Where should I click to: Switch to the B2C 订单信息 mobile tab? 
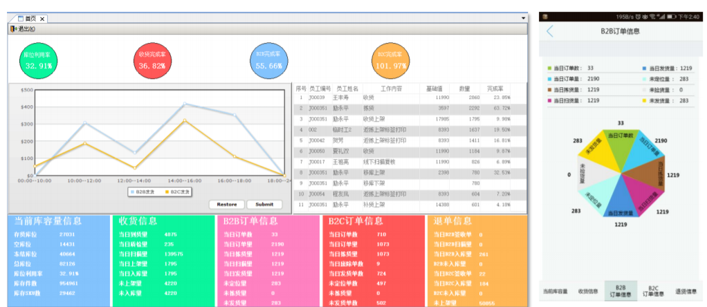[653, 291]
